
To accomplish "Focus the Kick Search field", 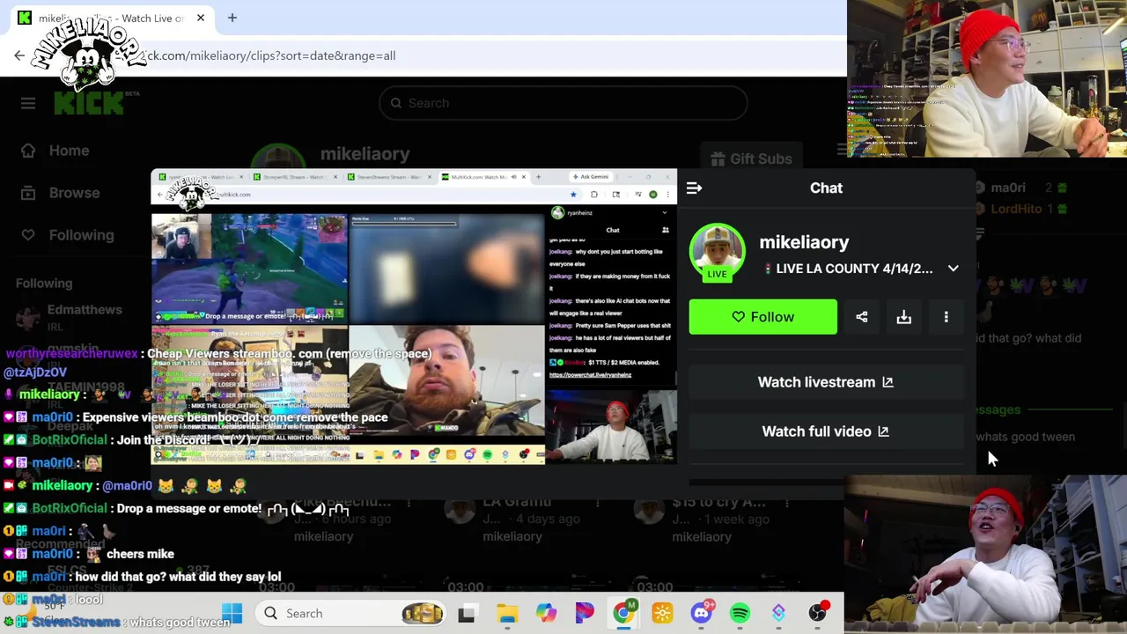I will 563,103.
